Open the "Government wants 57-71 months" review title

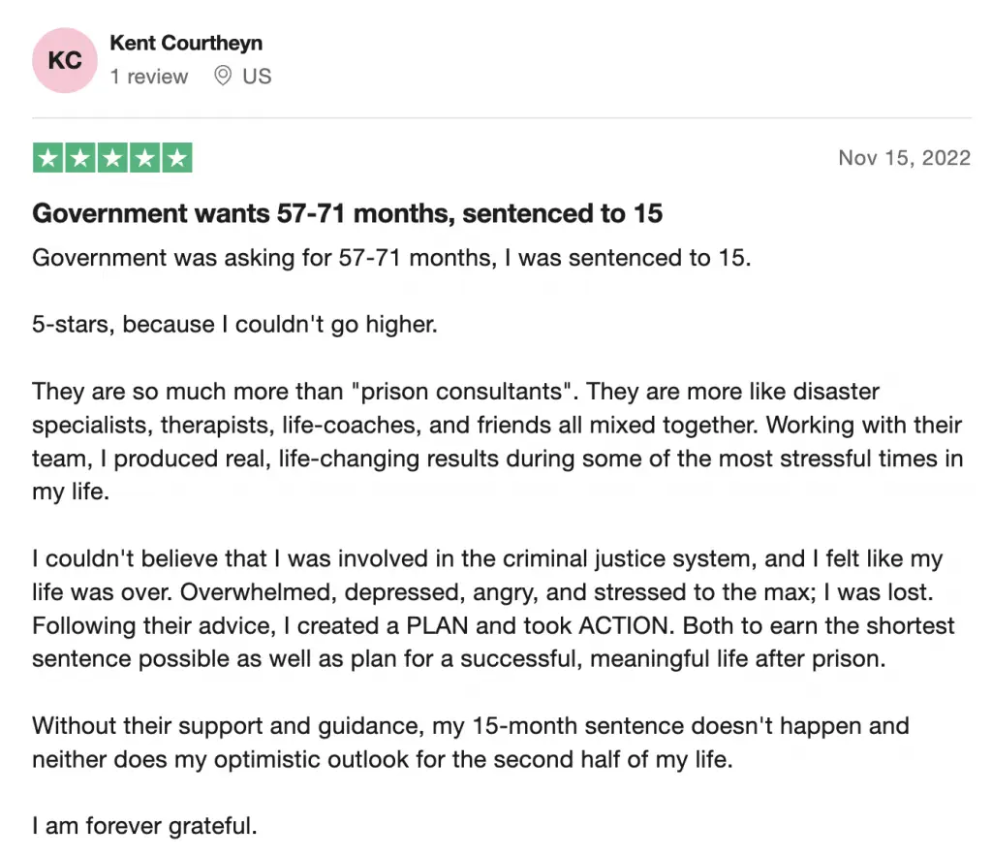click(x=347, y=213)
